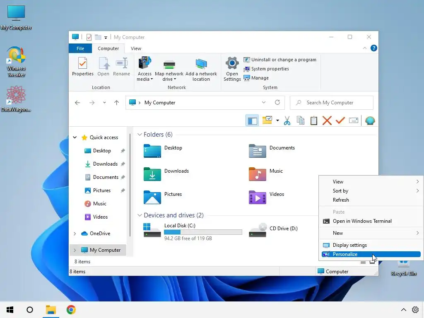Click the Local Disk usage bar
424x318 pixels.
coord(203,232)
